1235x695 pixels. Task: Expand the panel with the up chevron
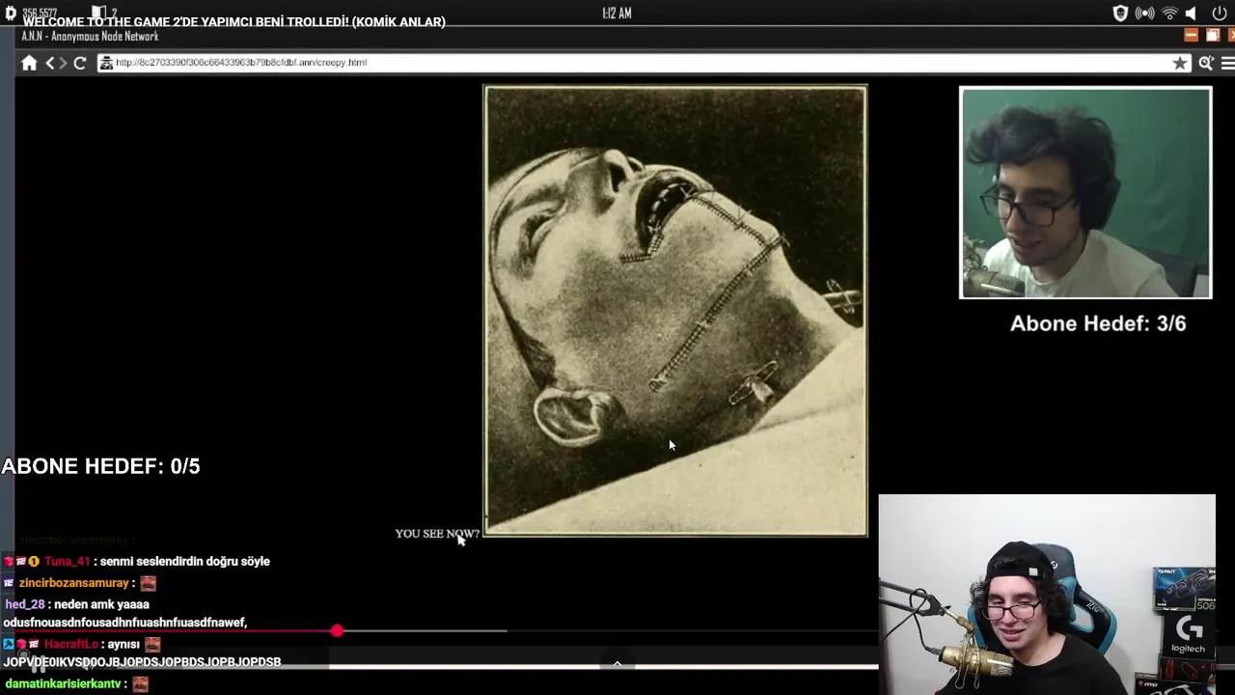[617, 664]
